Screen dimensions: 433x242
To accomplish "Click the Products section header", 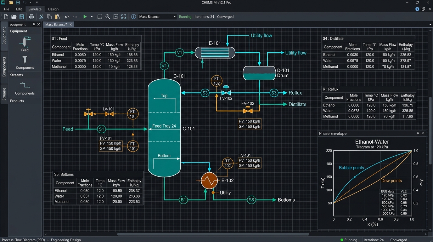I will coord(17,101).
